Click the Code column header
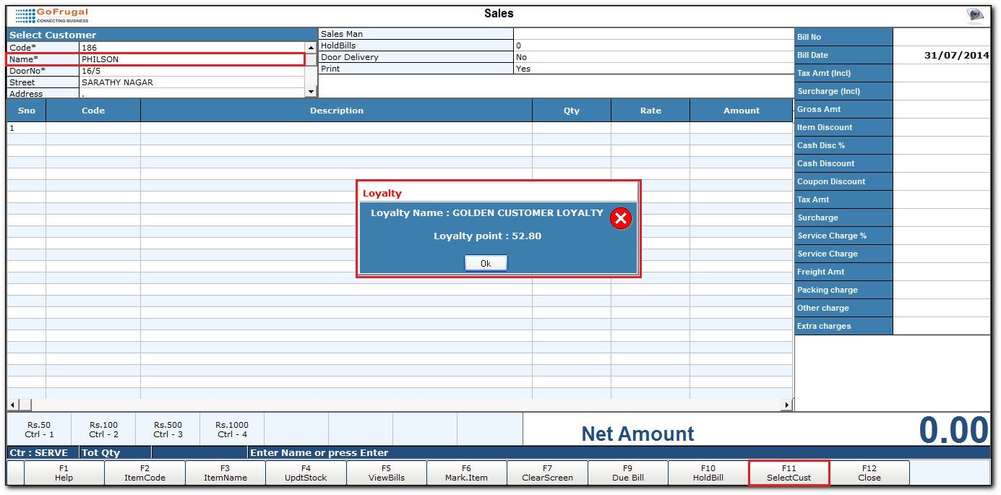Screen dimensions: 1001x495 pyautogui.click(x=93, y=111)
